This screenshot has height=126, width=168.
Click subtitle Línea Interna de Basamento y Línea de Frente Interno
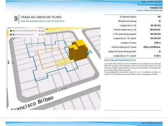[x=43, y=21]
